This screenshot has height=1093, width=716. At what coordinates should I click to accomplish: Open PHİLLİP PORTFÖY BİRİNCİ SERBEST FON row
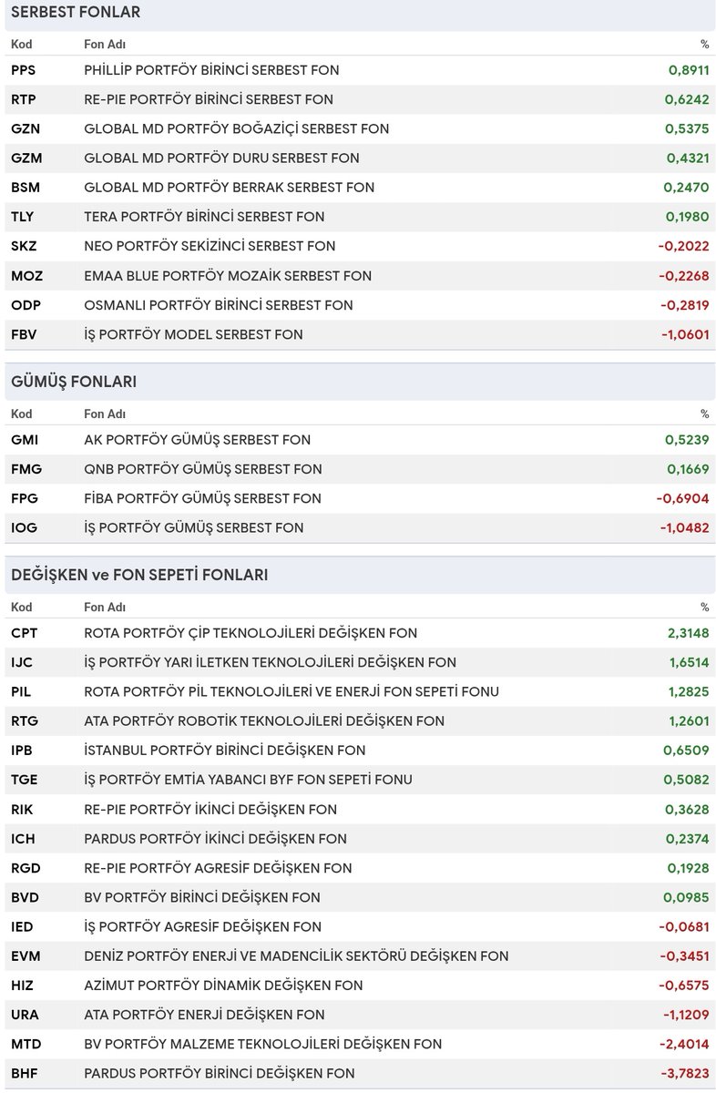coord(360,70)
